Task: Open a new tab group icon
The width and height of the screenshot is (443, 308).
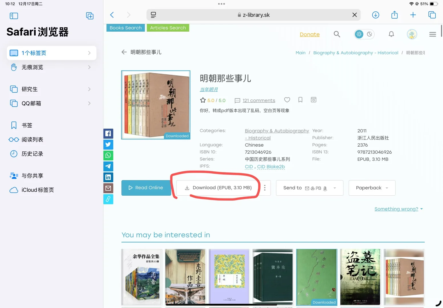Action: (x=90, y=16)
